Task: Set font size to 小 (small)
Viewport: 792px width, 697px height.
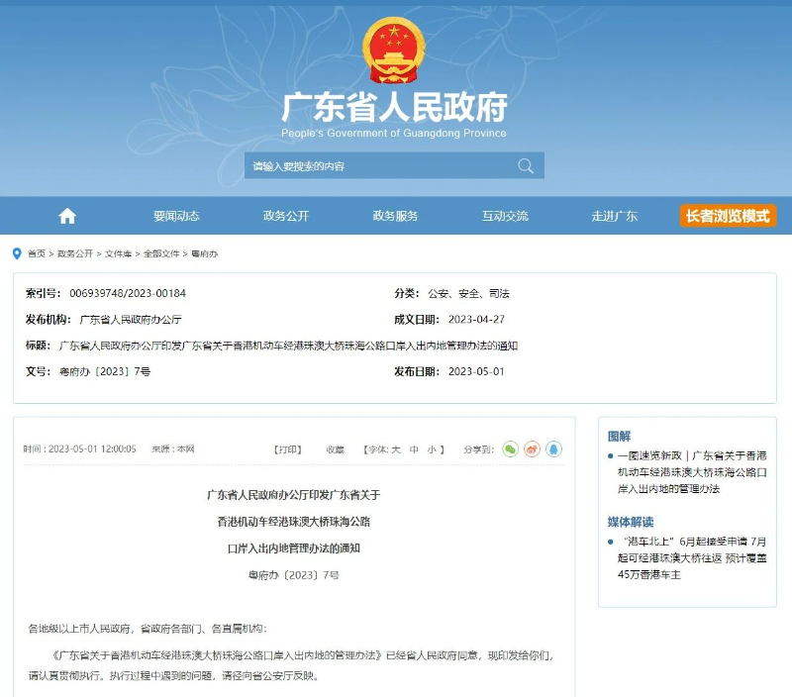Action: [432, 449]
